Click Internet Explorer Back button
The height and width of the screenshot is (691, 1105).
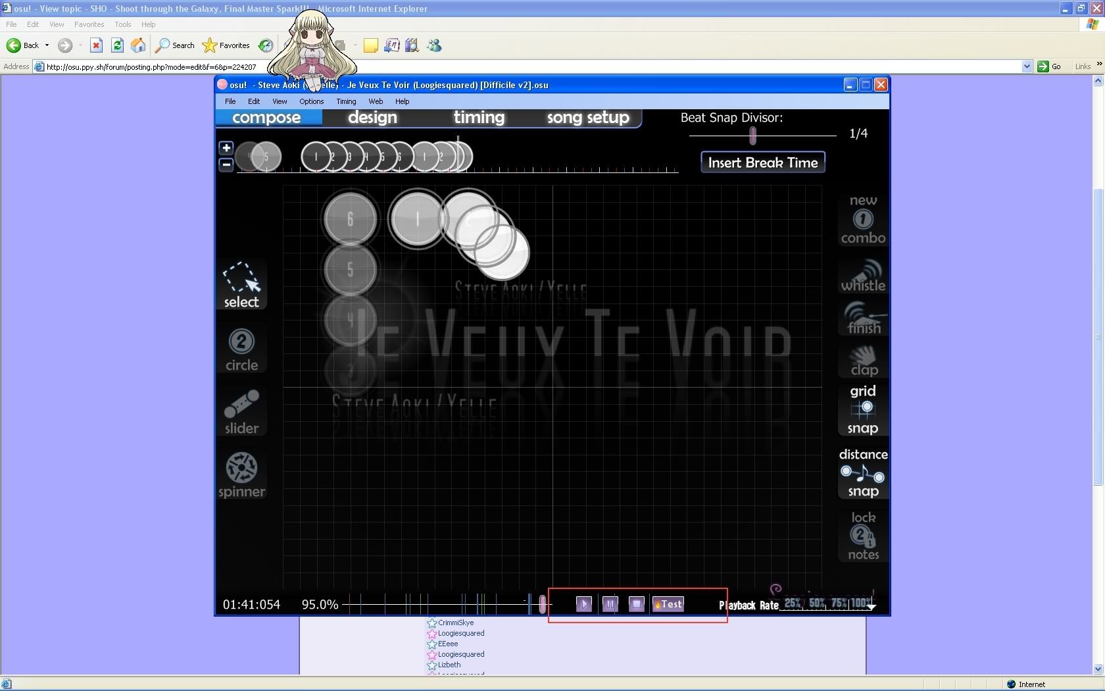pyautogui.click(x=23, y=45)
